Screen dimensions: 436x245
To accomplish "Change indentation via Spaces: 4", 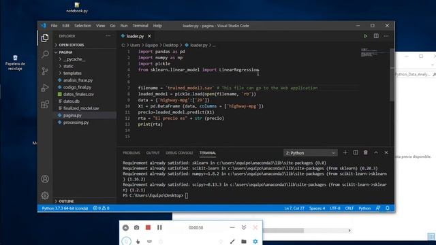I will (317, 208).
